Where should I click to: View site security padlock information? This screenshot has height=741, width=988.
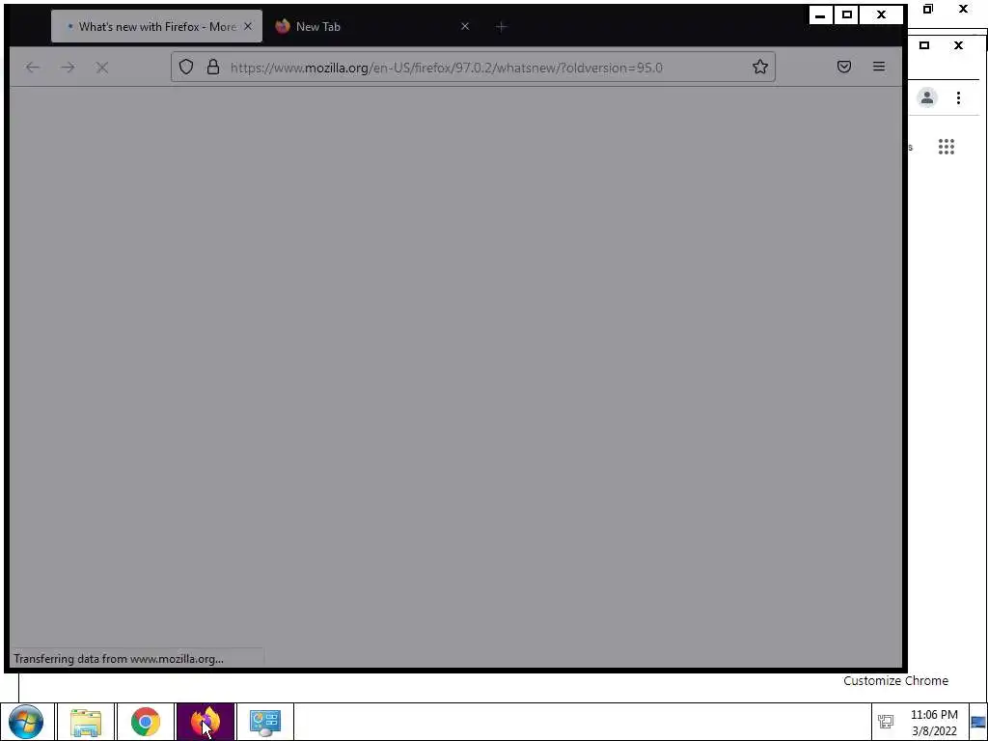click(213, 67)
